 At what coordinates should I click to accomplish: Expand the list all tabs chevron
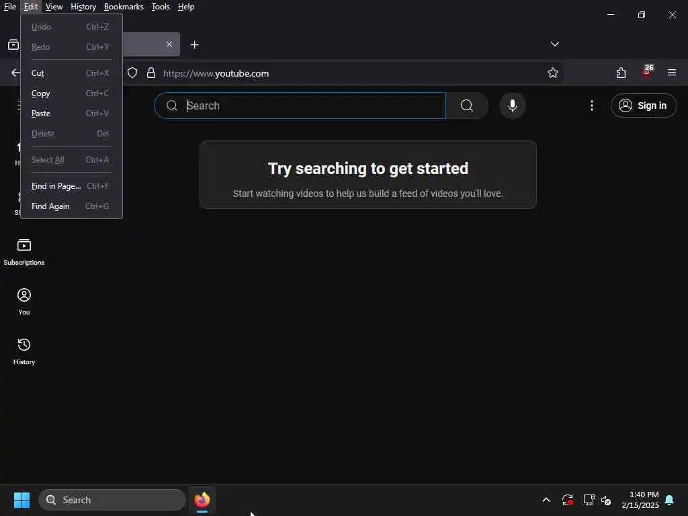tap(554, 44)
